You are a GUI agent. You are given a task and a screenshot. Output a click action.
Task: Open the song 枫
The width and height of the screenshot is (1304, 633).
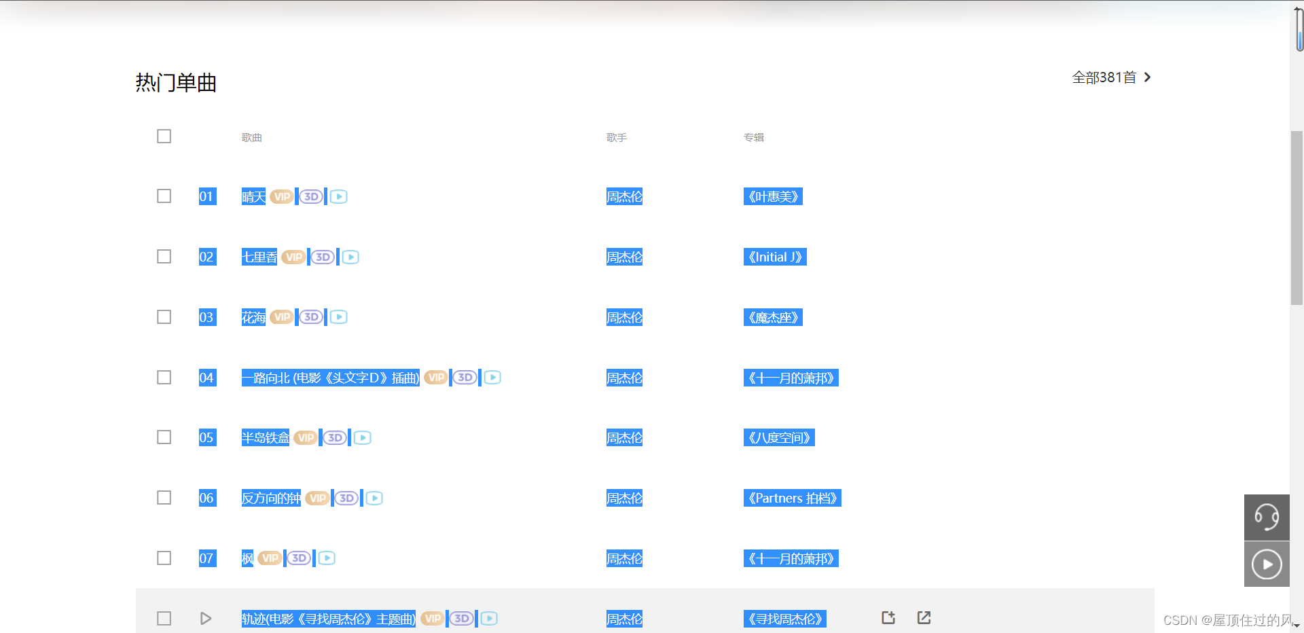[247, 559]
